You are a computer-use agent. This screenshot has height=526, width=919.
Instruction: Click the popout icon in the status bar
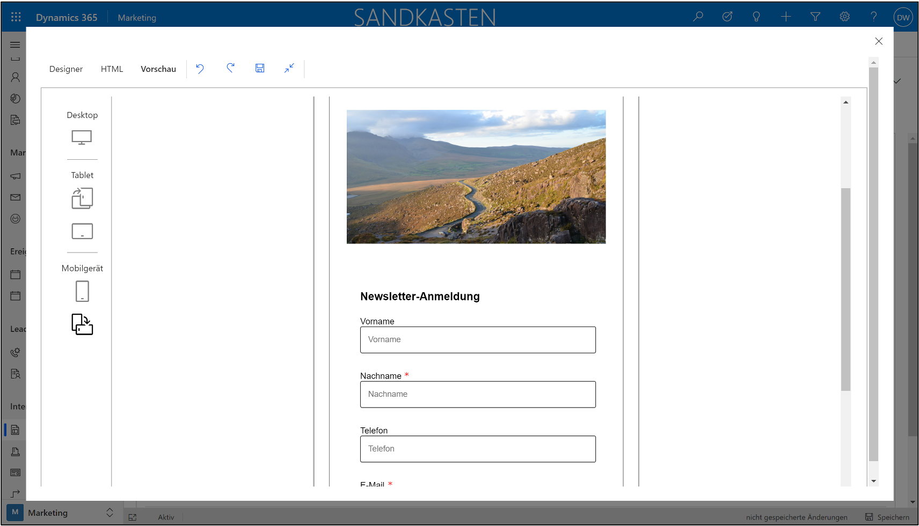click(x=133, y=517)
